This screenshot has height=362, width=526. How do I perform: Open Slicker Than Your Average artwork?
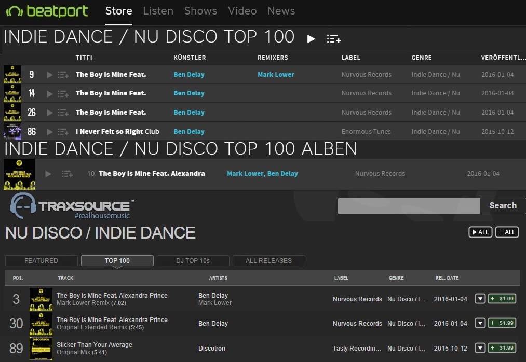pos(41,349)
